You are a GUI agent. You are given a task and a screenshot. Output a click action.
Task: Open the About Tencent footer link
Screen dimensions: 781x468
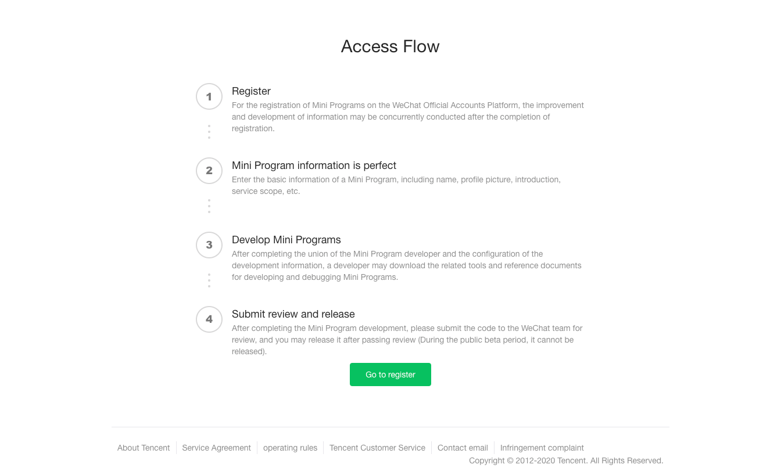click(144, 448)
